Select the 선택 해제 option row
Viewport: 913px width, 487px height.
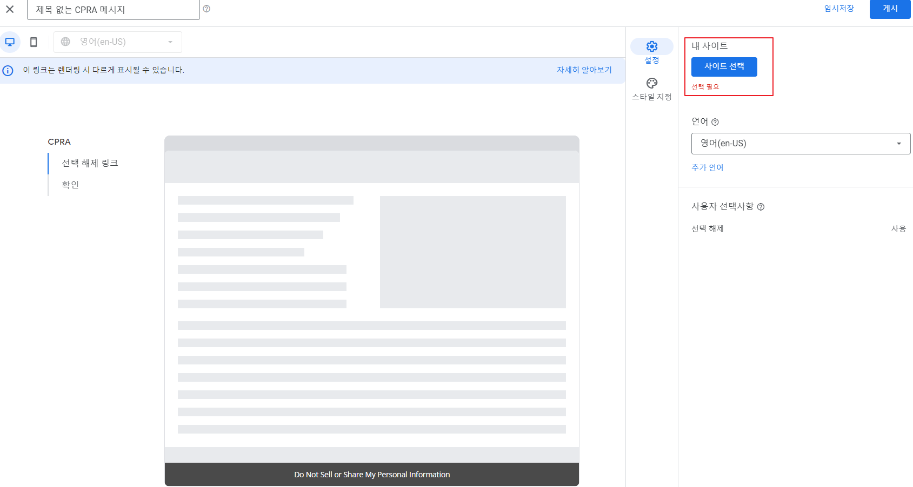click(798, 229)
